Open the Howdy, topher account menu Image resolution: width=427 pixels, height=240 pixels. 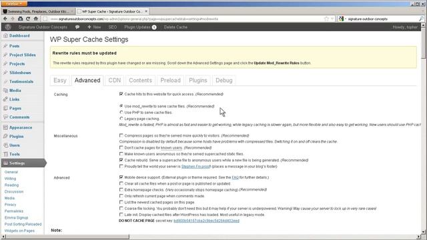coord(405,27)
